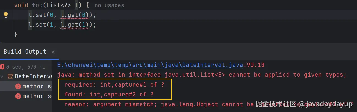The height and width of the screenshot is (112, 357).
Task: Click the 'required: int,capture#1 of ?' line
Action: point(114,85)
